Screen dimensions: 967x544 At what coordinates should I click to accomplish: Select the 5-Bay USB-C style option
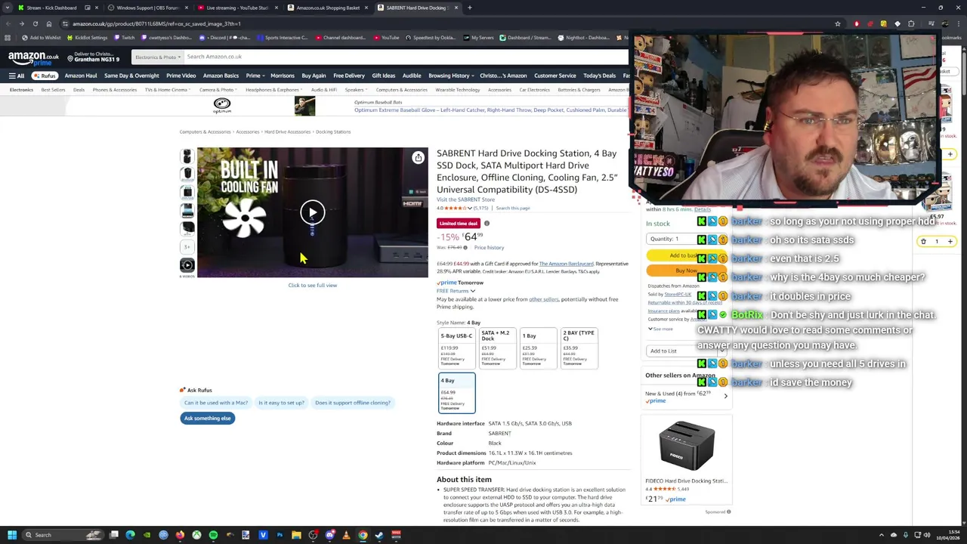(456, 348)
